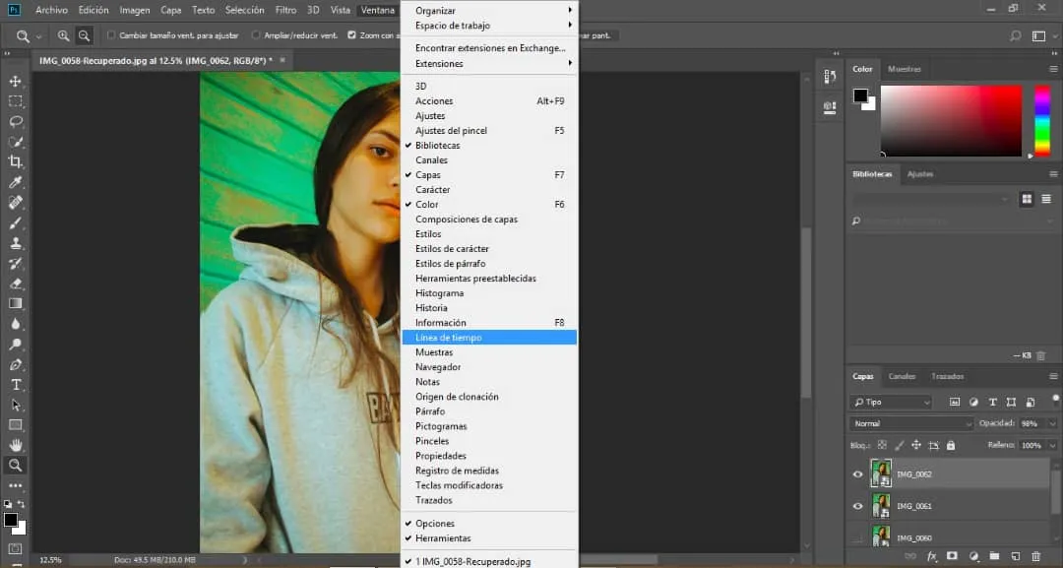Click the Zoom Out magnifier option
Image resolution: width=1063 pixels, height=568 pixels.
click(84, 35)
